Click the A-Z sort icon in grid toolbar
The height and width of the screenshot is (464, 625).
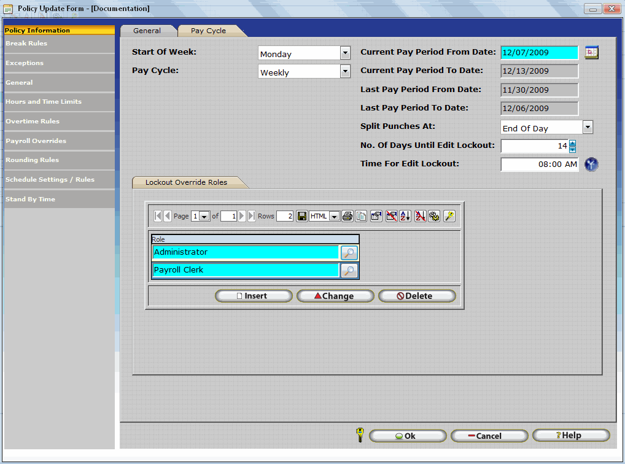point(405,216)
